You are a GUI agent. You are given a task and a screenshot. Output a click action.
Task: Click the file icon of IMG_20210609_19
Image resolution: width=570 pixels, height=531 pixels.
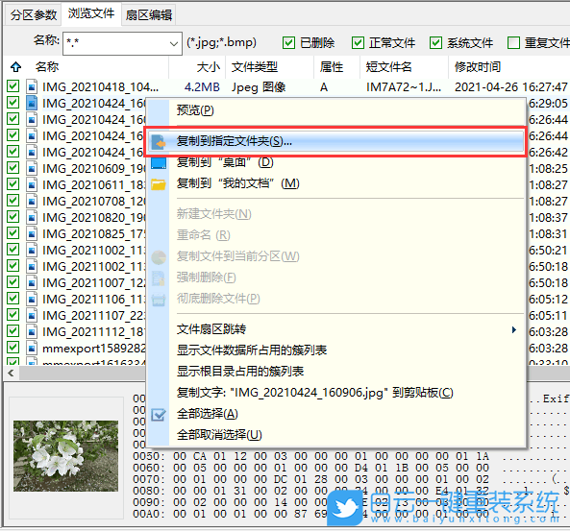[x=32, y=169]
